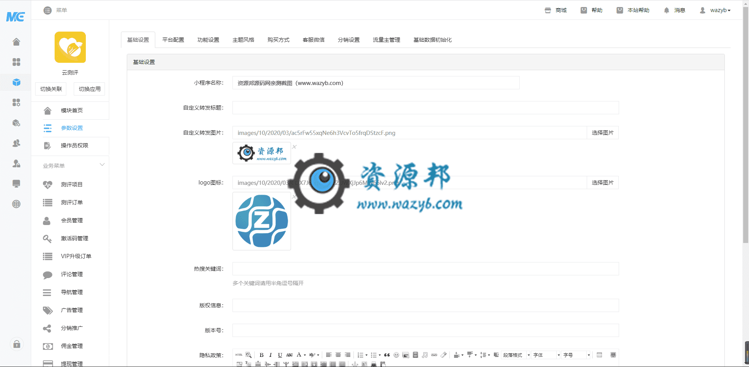Open 商城 link in top bar
This screenshot has height=367, width=749.
(556, 10)
